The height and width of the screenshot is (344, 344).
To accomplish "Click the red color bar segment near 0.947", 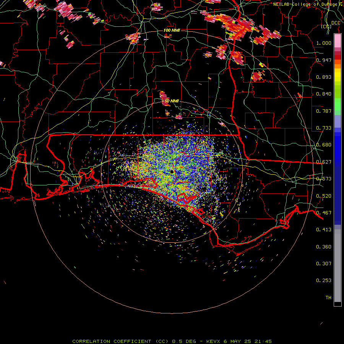I will 338,57.
